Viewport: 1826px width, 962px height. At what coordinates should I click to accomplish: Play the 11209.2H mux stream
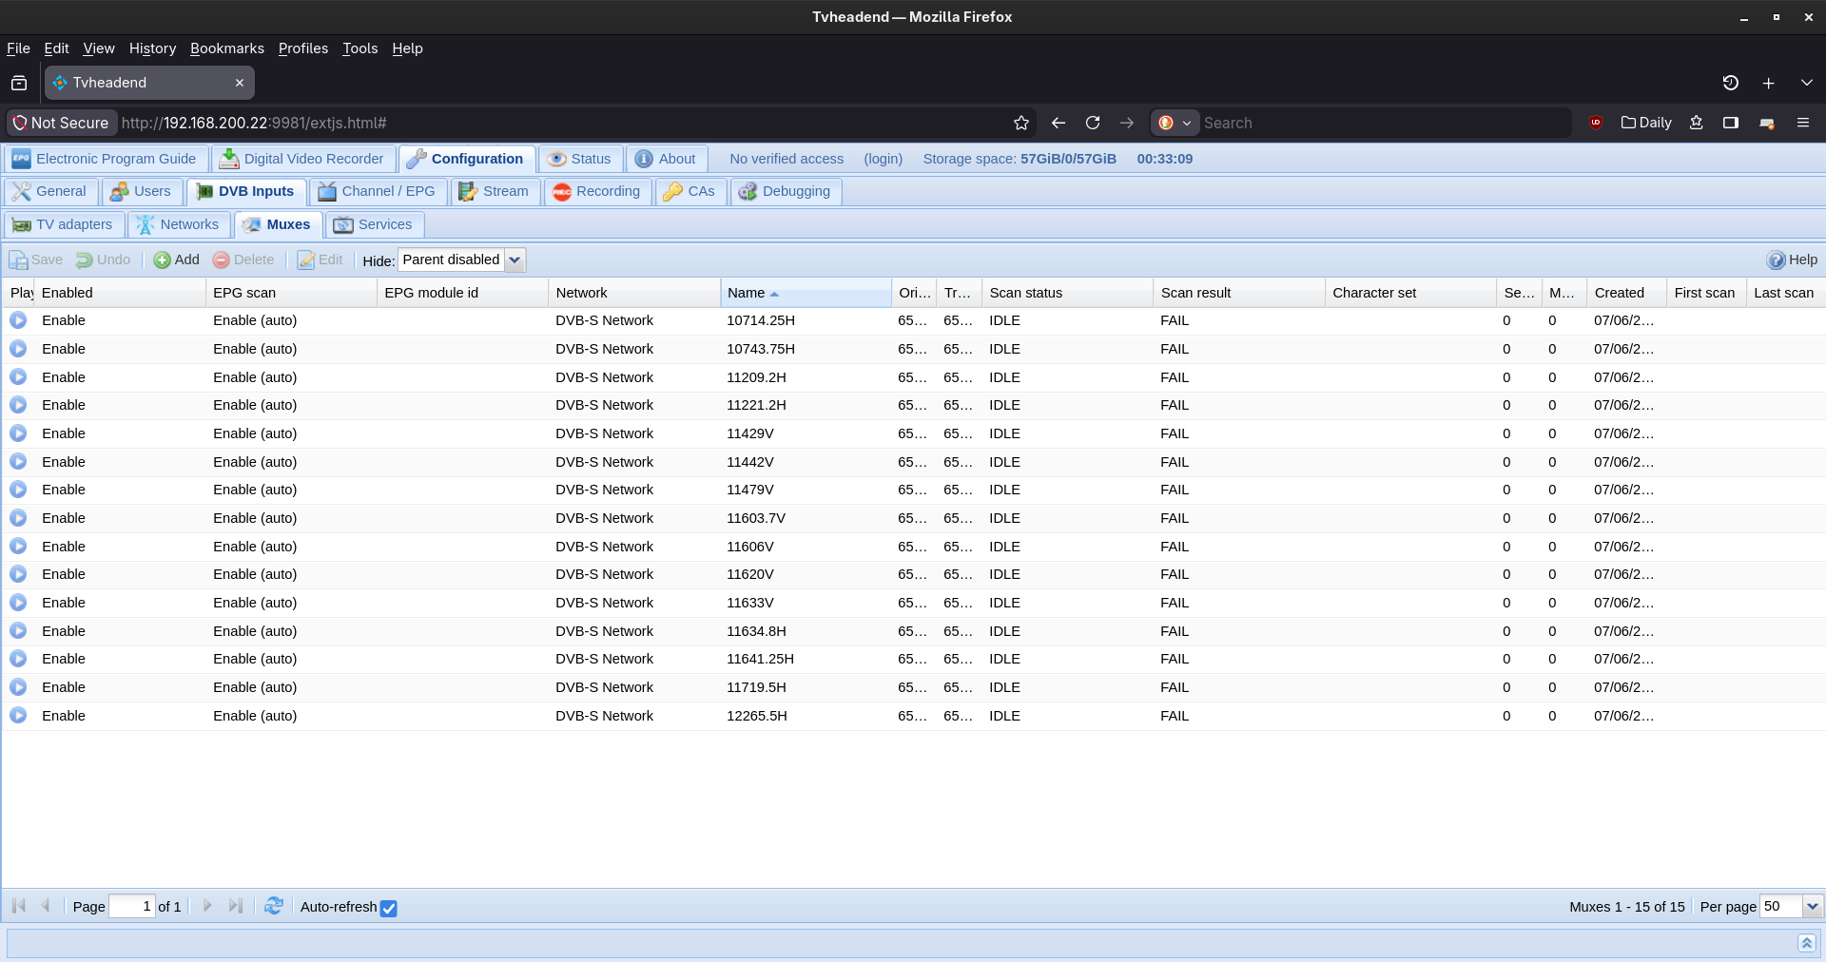tap(18, 377)
